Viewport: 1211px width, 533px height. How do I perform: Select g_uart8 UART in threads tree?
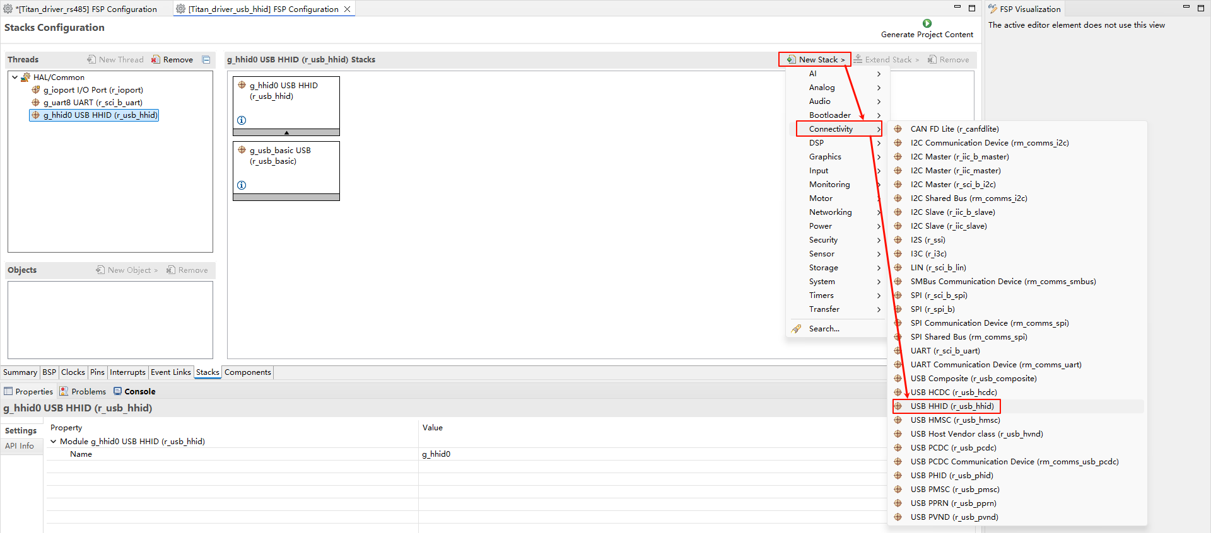pos(92,103)
